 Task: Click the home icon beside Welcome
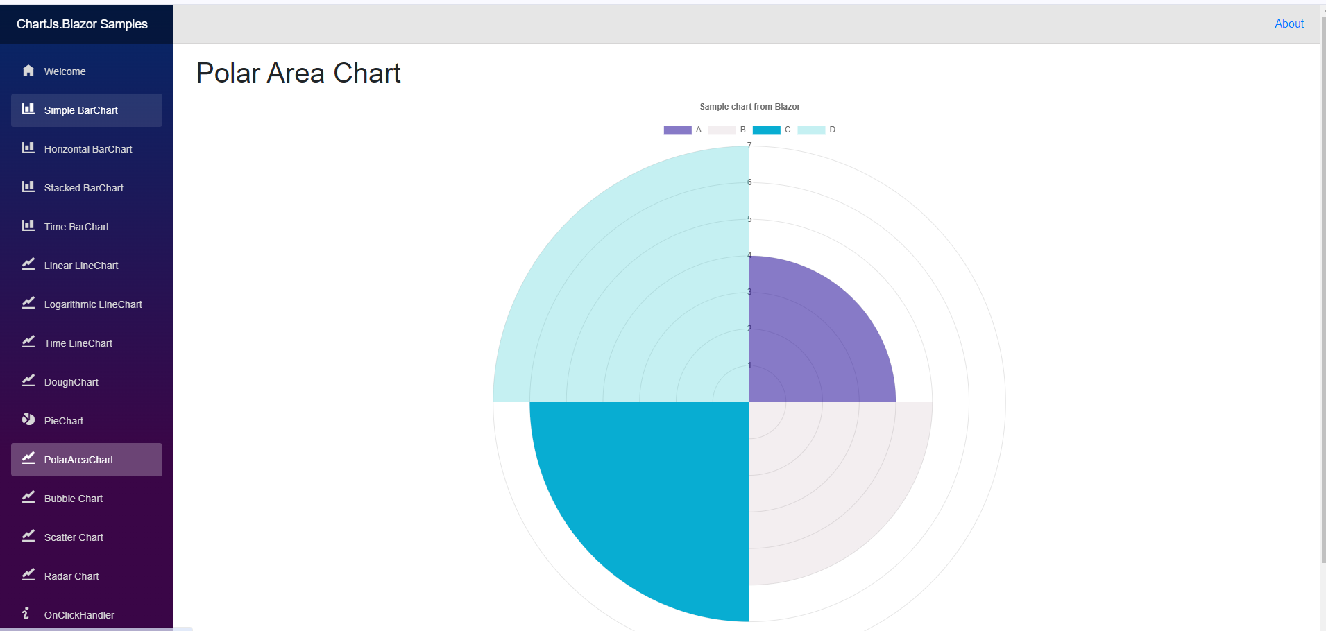coord(28,71)
